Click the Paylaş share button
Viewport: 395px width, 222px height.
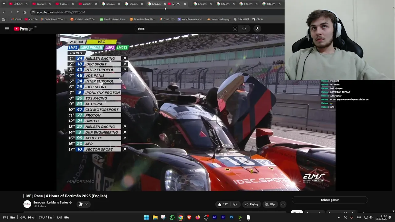(251, 204)
